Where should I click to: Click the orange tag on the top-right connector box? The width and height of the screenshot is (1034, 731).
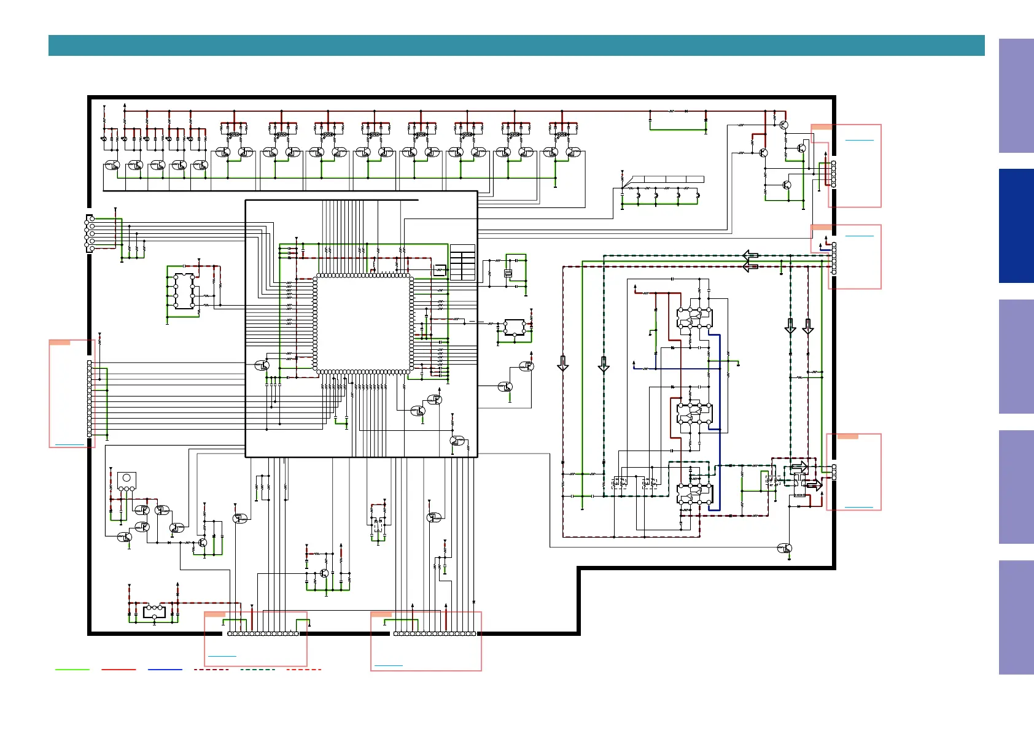pos(822,127)
